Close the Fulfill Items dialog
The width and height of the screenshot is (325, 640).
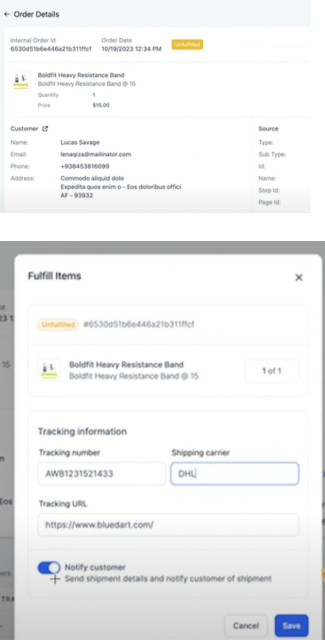pos(299,278)
